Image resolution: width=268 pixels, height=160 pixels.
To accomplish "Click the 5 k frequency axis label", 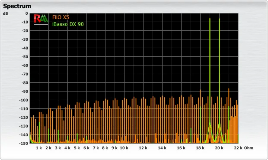I will click(x=77, y=148).
